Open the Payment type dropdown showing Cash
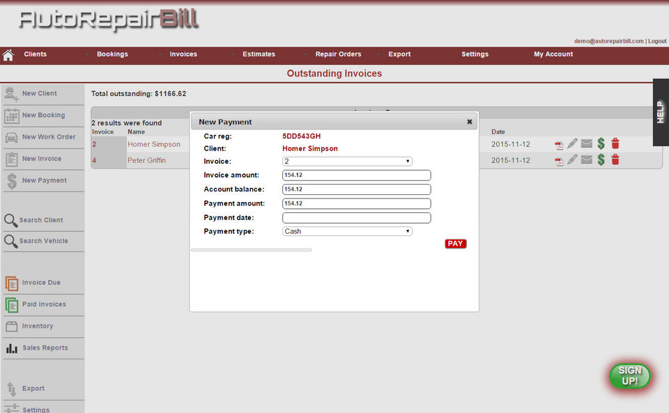The height and width of the screenshot is (413, 669). [x=347, y=231]
